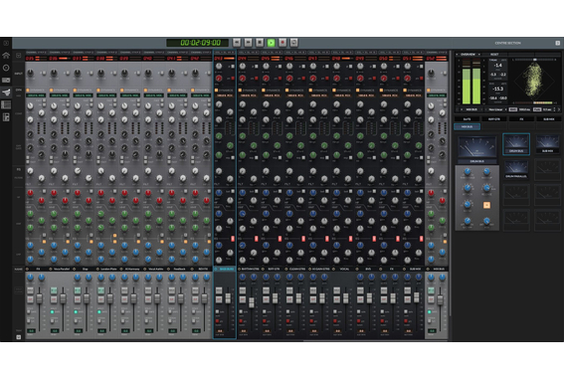The width and height of the screenshot is (564, 378).
Task: Stop playback with the stop button
Action: 260,43
